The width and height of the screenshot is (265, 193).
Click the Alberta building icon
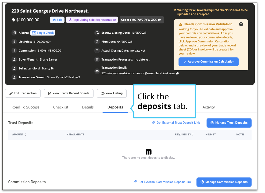point(14,33)
